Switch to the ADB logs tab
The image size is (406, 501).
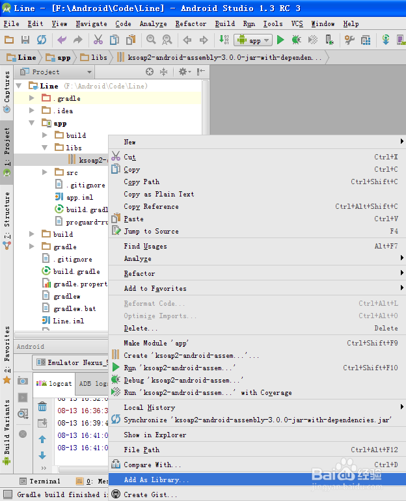93,383
